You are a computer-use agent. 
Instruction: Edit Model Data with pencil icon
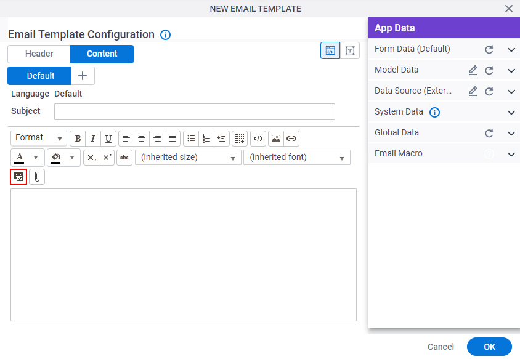click(x=473, y=70)
